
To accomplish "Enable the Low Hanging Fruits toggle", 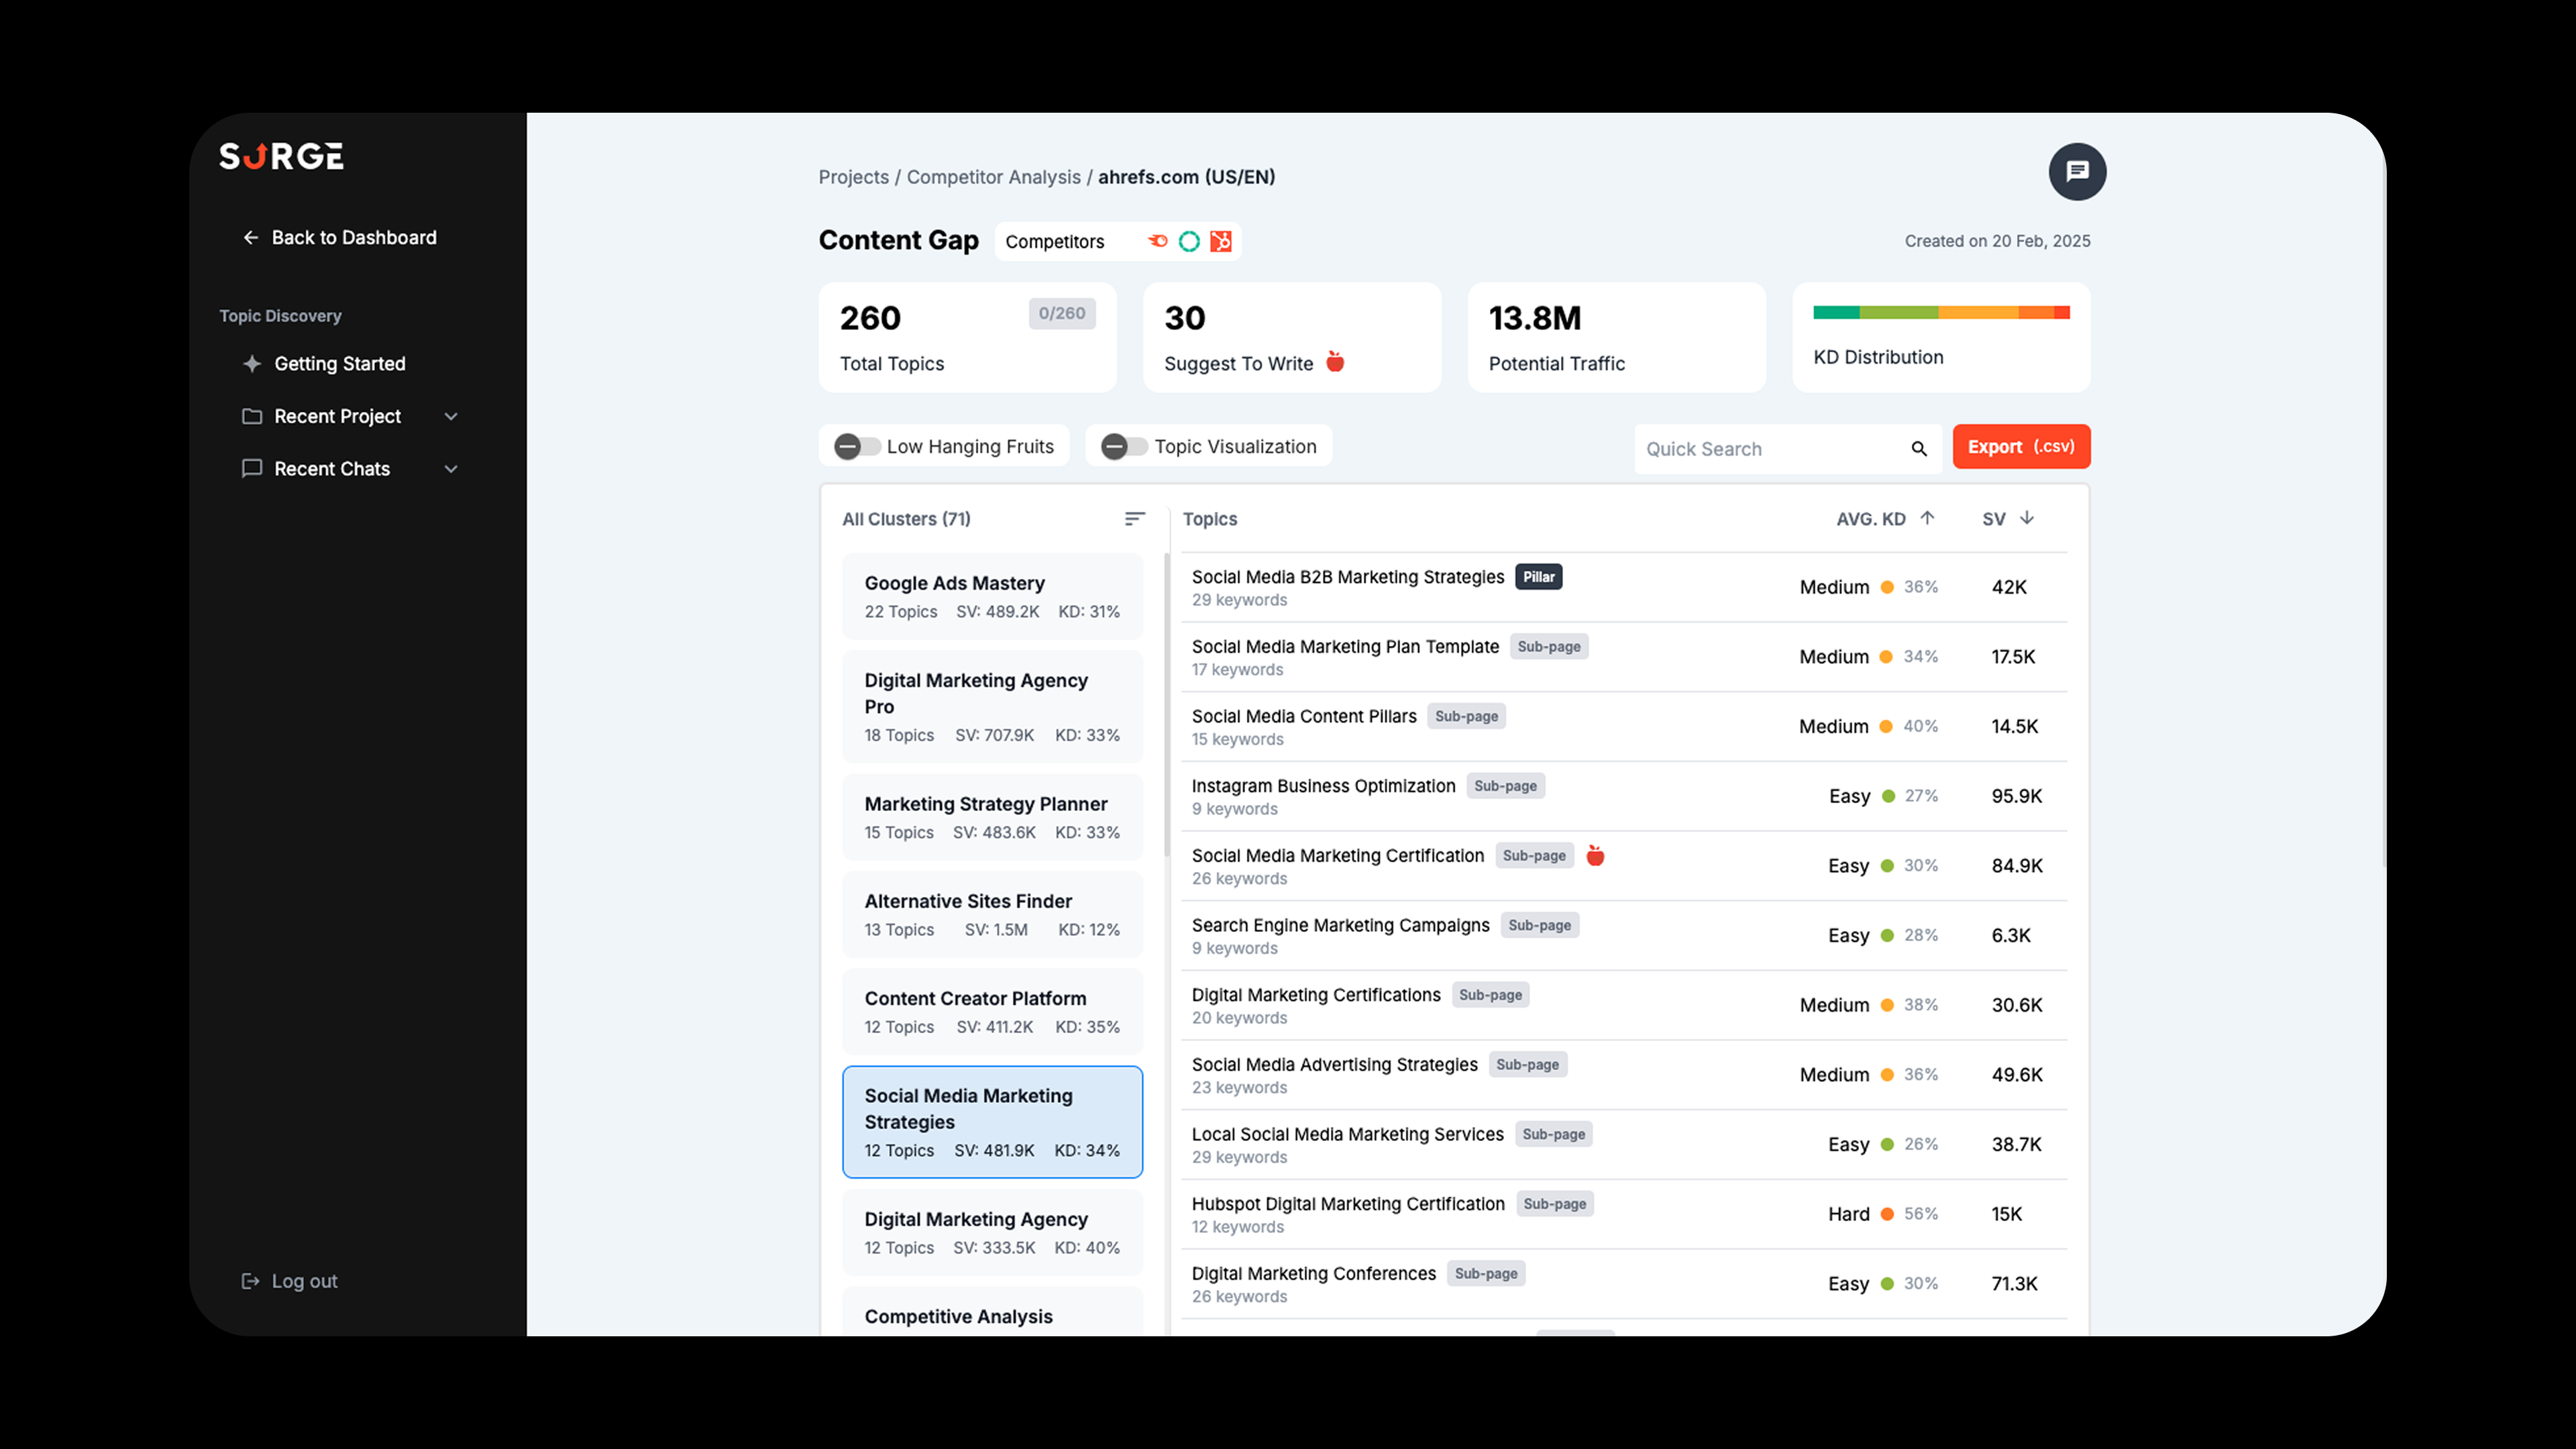I will [857, 447].
